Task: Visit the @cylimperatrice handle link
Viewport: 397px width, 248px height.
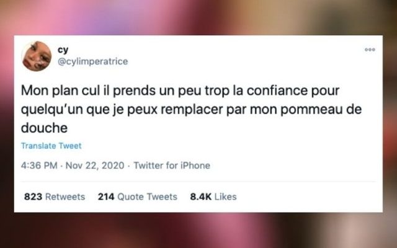Action: point(93,61)
